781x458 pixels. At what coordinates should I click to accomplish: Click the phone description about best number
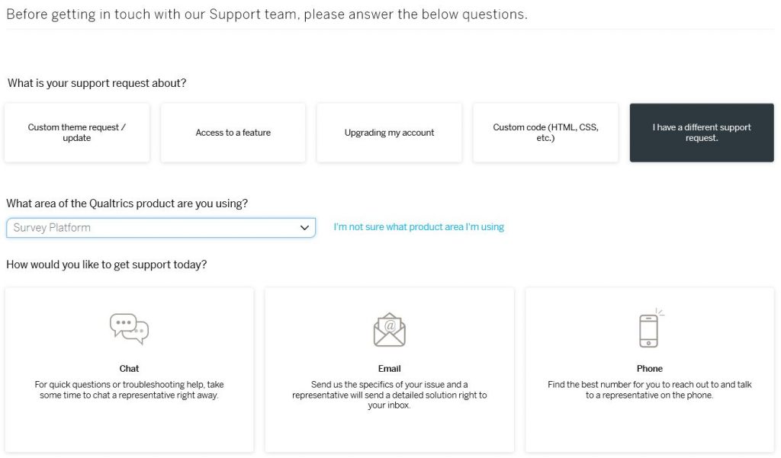[x=650, y=390]
